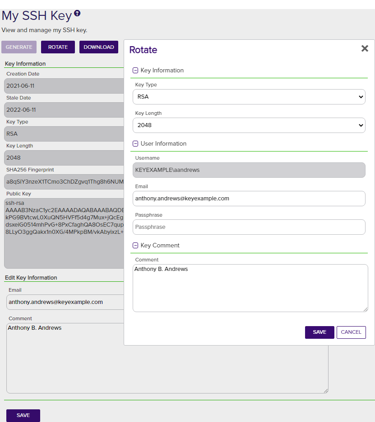375x422 pixels.
Task: Click the Comment text area in the dialog
Action: point(250,288)
